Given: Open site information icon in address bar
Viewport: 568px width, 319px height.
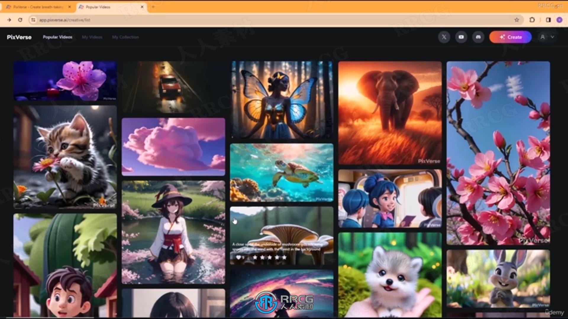Looking at the screenshot, I should pyautogui.click(x=33, y=20).
